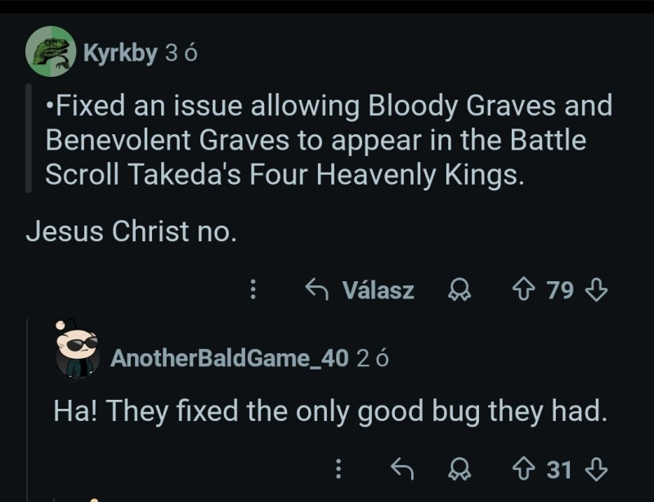Tap the Kyrkby username
Image resolution: width=654 pixels, height=502 pixels.
(120, 54)
